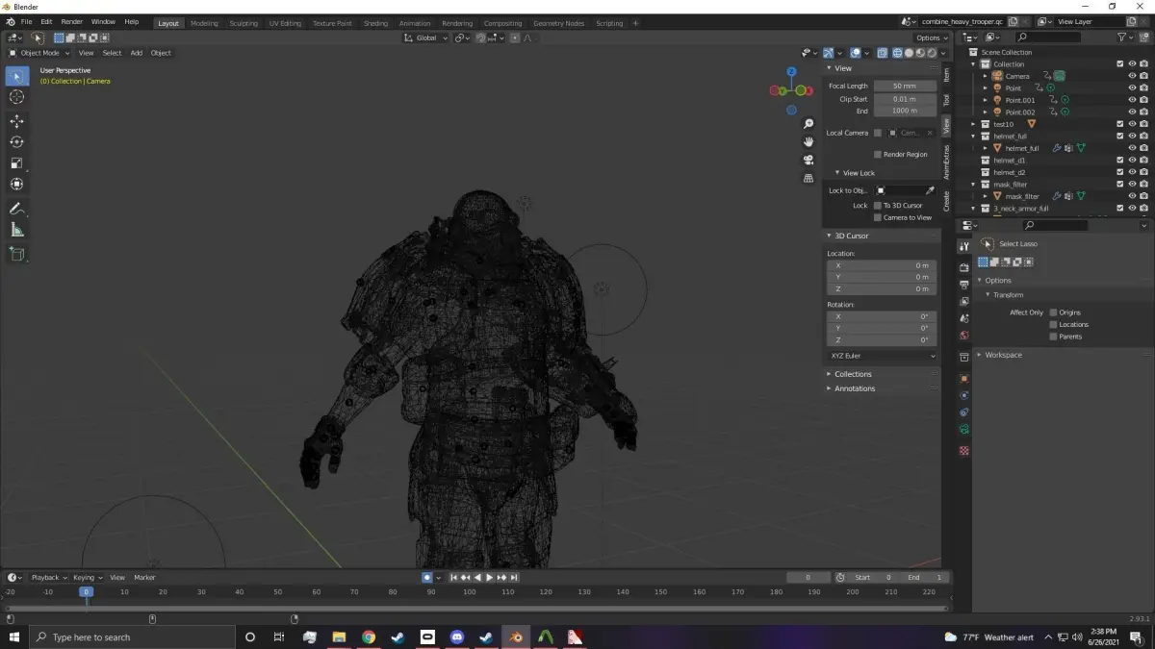This screenshot has height=649, width=1155.
Task: Switch to the Shading workspace tab
Action: [376, 23]
